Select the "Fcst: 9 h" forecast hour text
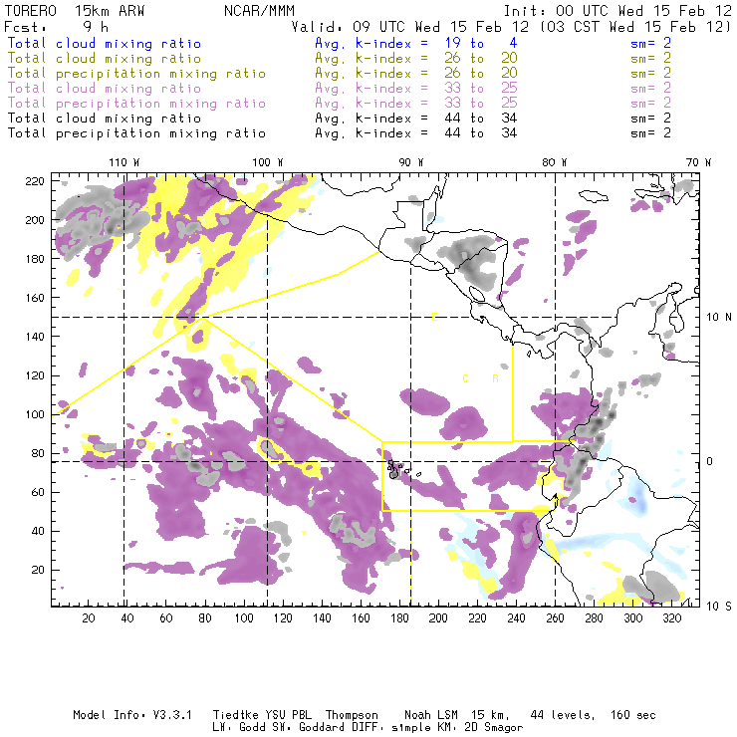The height and width of the screenshot is (737, 737). 56,27
